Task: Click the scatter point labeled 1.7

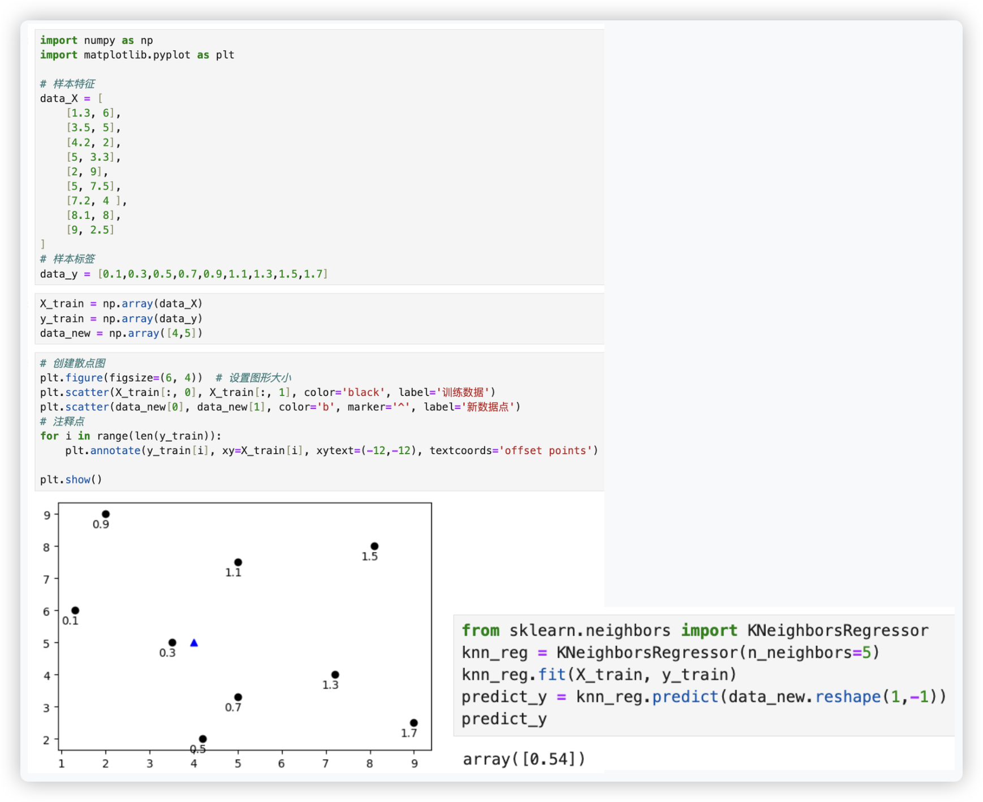Action: tap(413, 723)
